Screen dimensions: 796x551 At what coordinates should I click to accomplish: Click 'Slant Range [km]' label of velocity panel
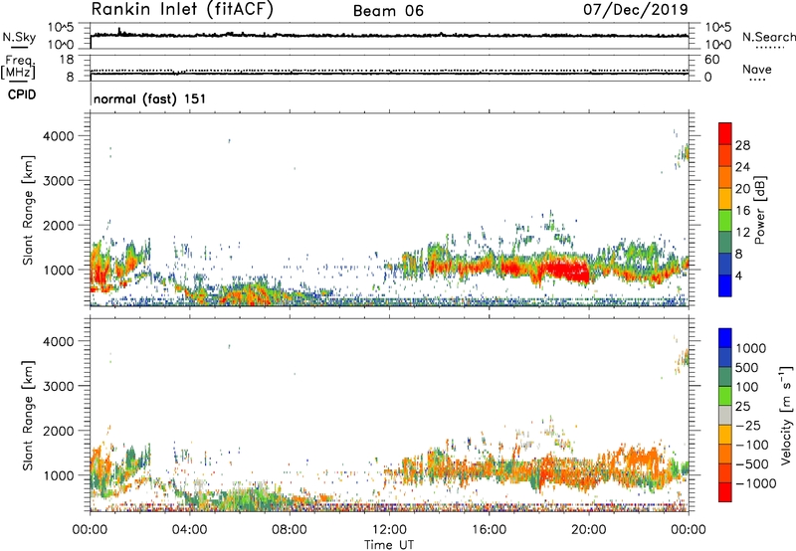click(28, 415)
